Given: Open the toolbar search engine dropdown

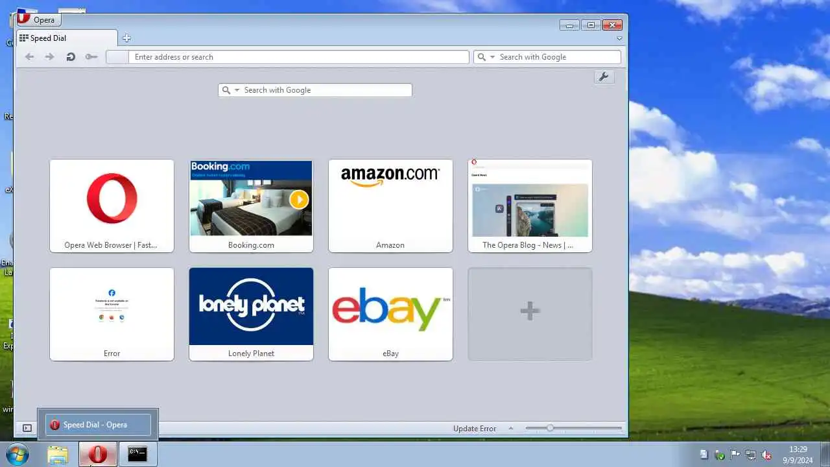Looking at the screenshot, I should 493,57.
